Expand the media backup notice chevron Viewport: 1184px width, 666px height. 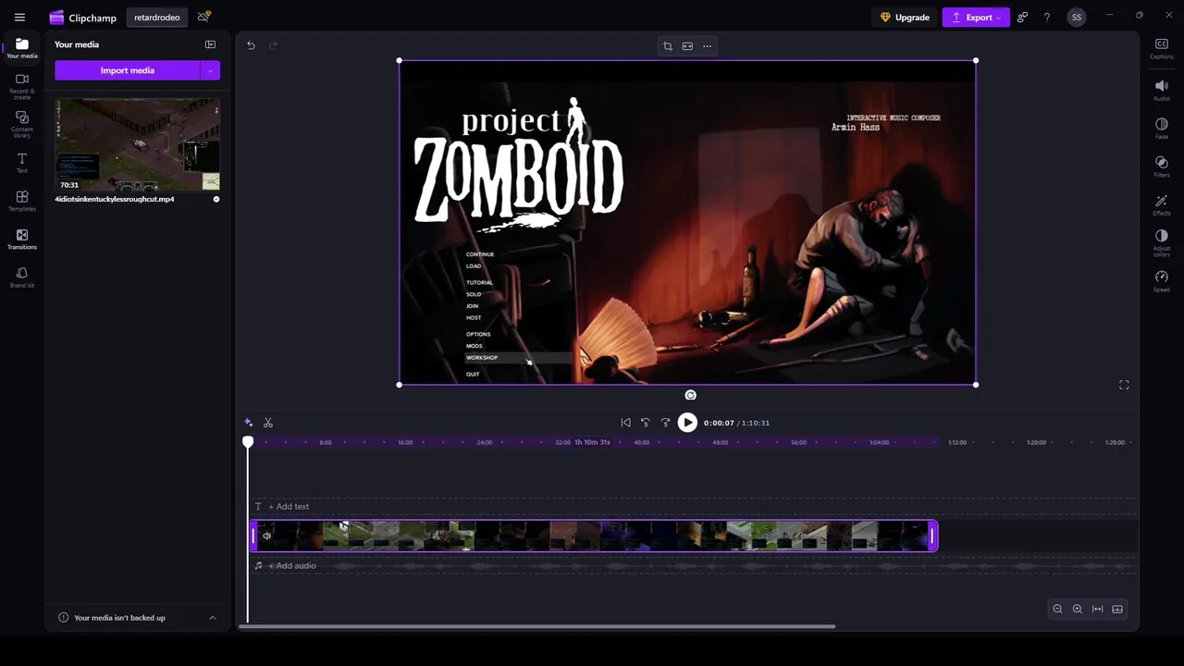pyautogui.click(x=213, y=618)
